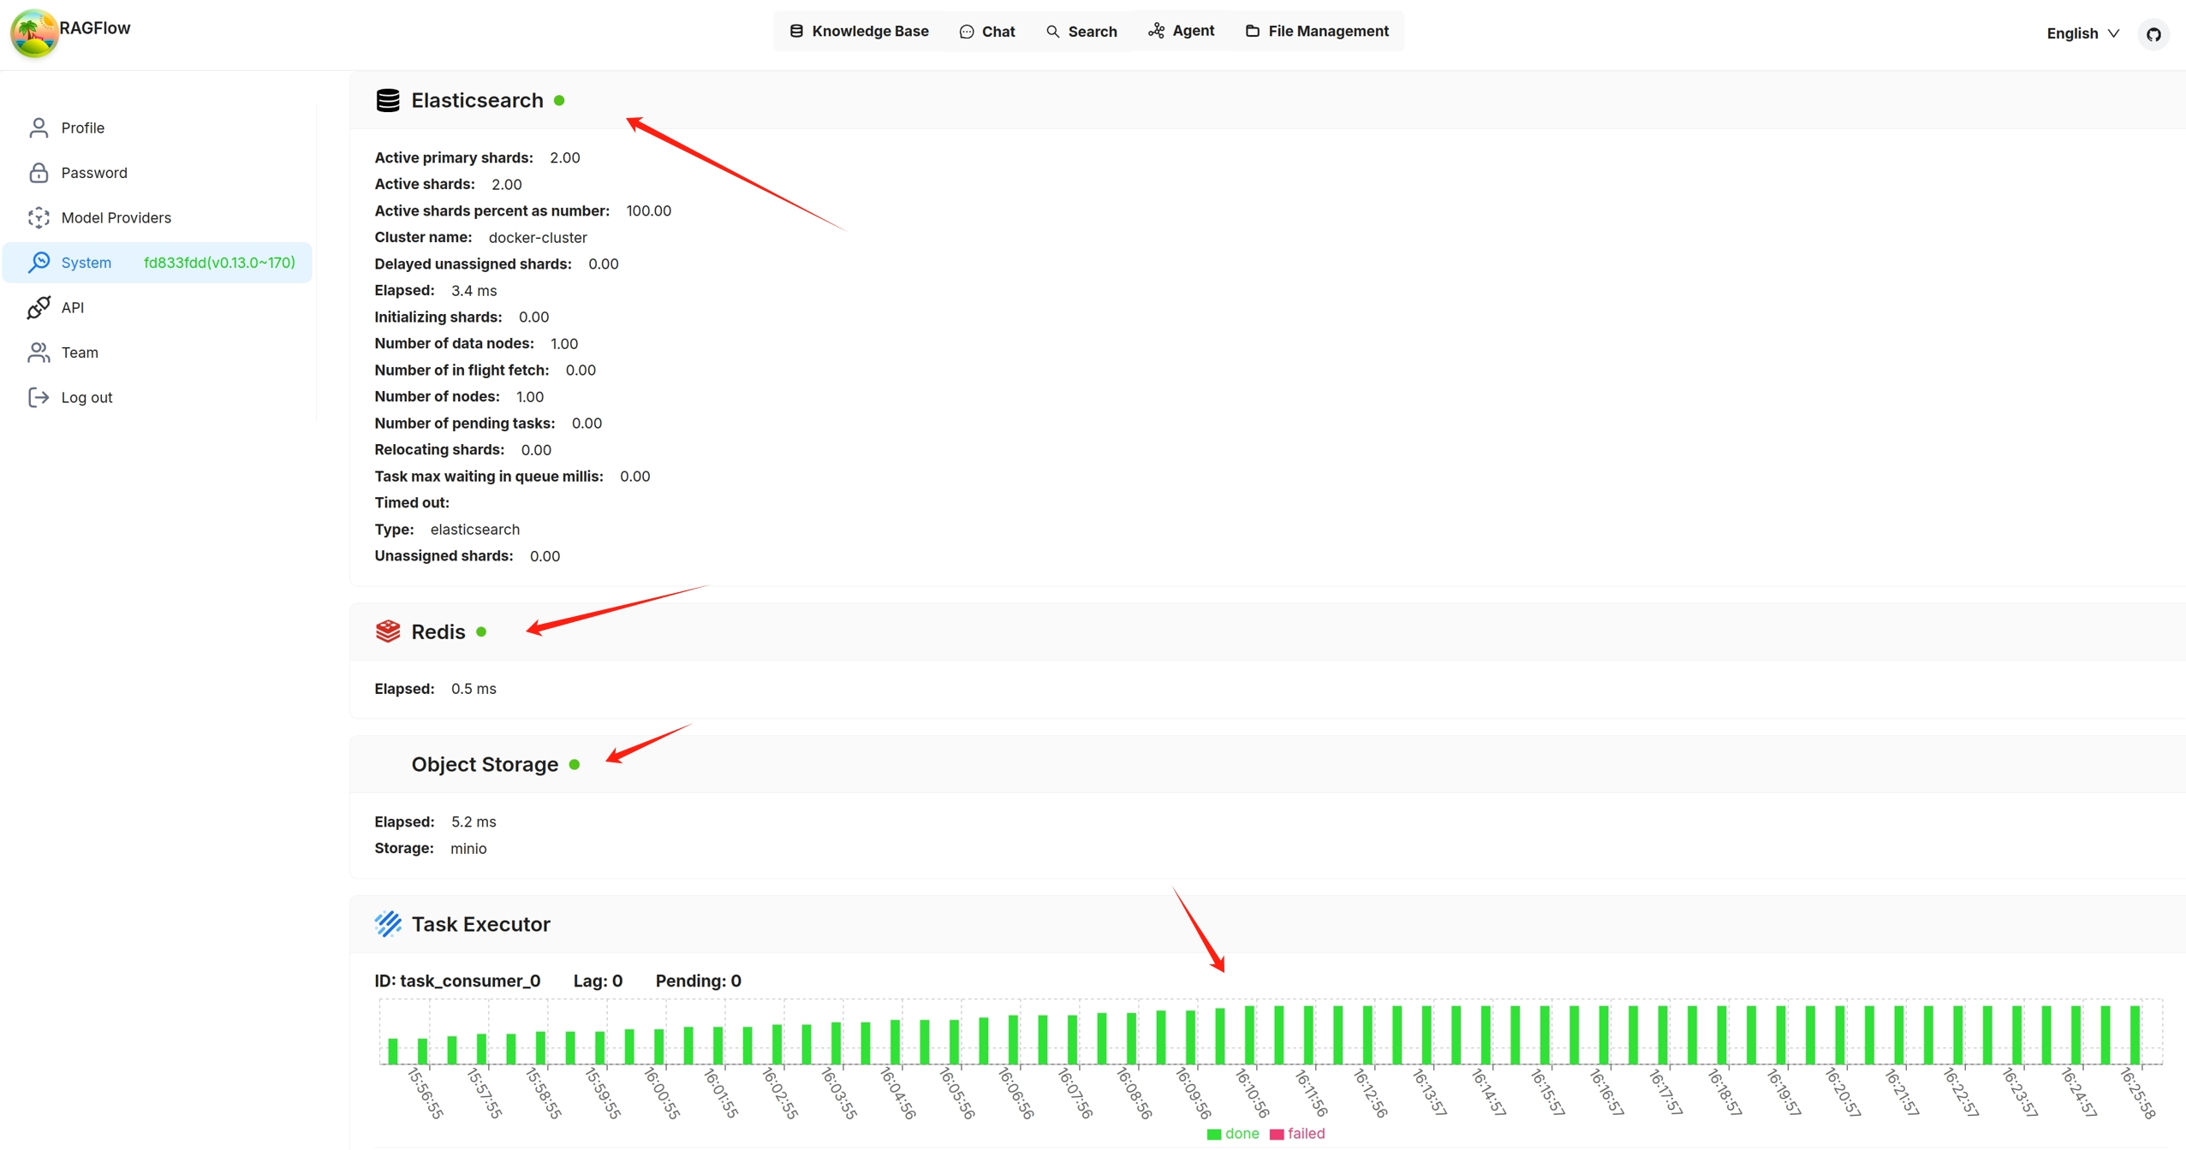Switch to Agent tab
2186x1150 pixels.
point(1182,31)
